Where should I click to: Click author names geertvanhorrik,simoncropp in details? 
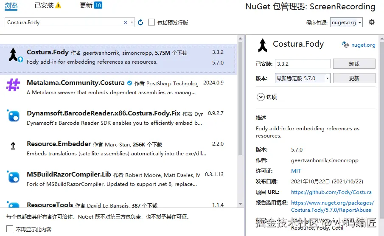click(x=325, y=160)
